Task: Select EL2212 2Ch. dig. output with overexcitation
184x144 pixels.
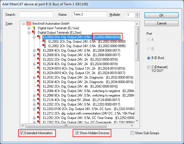Action: click(x=89, y=113)
